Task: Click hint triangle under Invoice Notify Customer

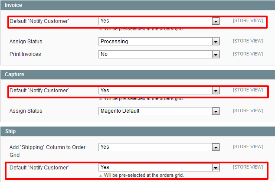Action: coord(101,29)
